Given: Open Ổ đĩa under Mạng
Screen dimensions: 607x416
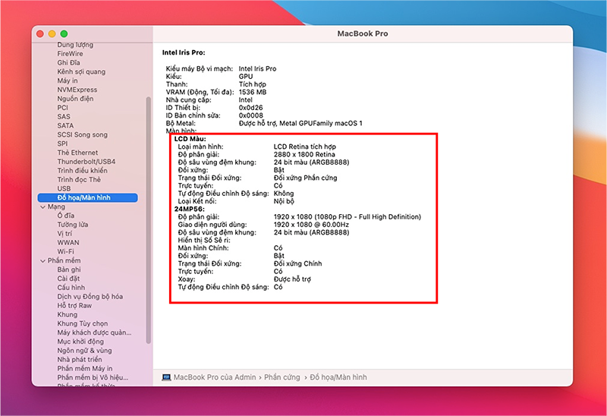Looking at the screenshot, I should [66, 216].
